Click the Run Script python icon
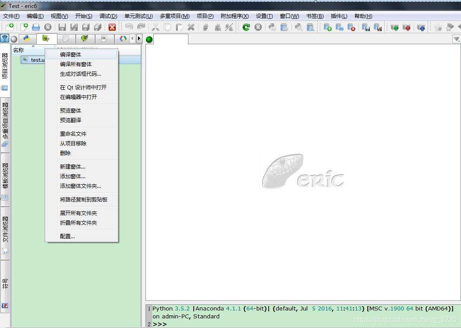Screen dimensions: 461x328 (272, 27)
